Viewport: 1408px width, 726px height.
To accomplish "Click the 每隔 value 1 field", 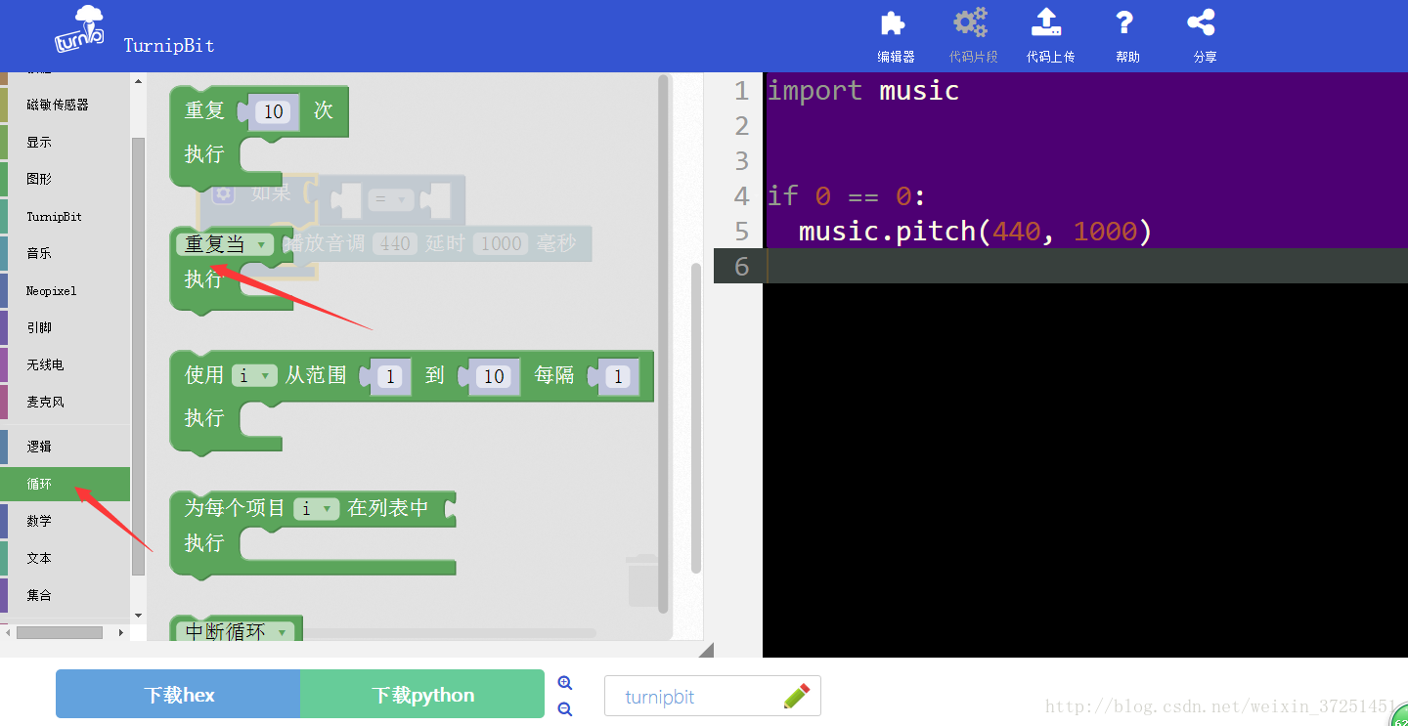I will pyautogui.click(x=618, y=376).
